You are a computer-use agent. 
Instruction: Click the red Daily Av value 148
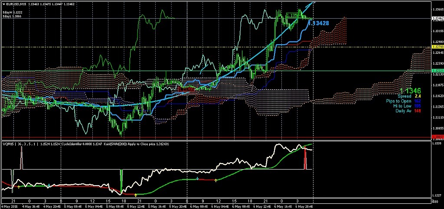coord(418,111)
